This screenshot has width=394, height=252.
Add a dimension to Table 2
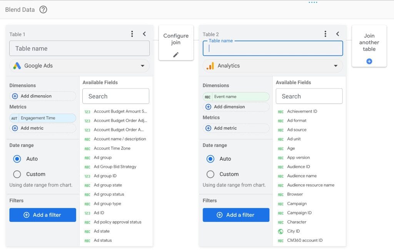point(236,107)
